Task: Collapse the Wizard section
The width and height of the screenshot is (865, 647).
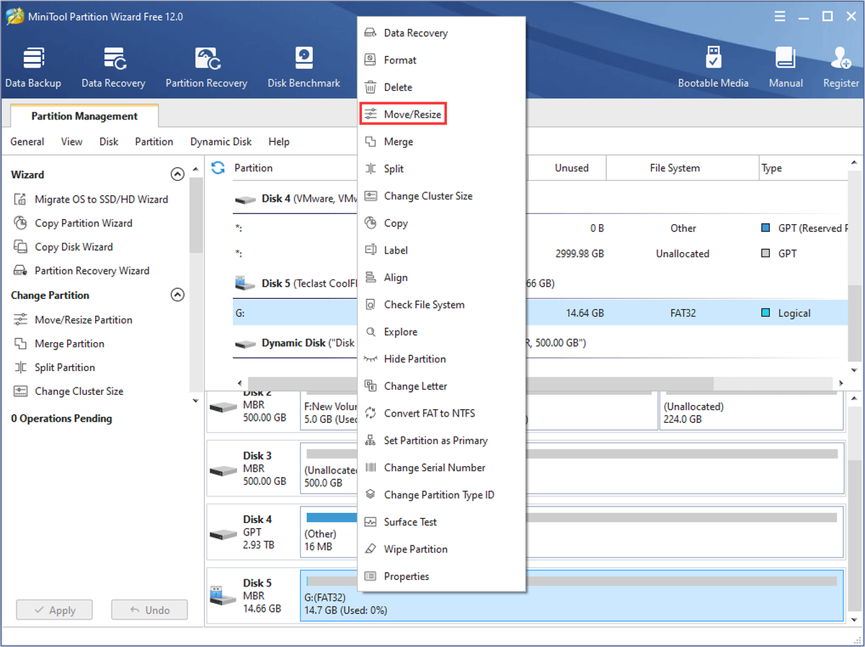Action: pyautogui.click(x=177, y=174)
